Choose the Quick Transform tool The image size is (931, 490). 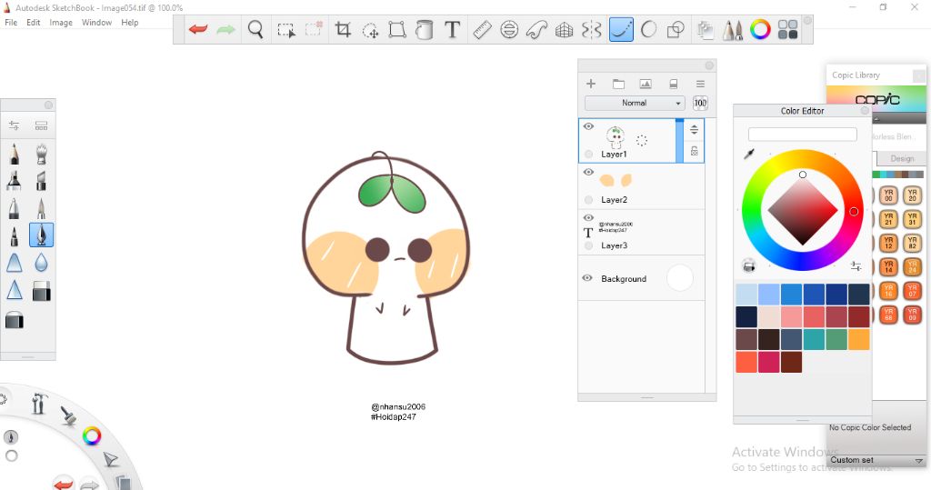[371, 30]
